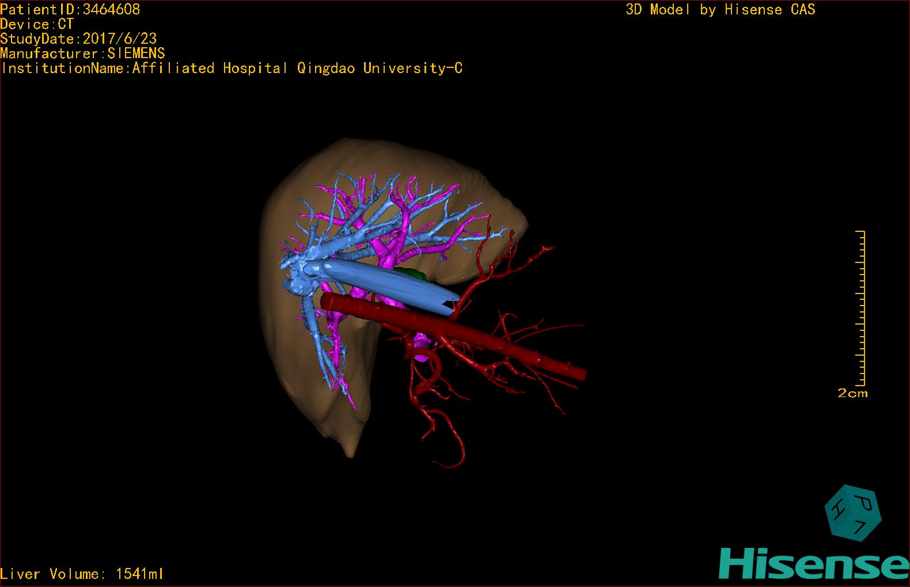Viewport: 910px width, 587px height.
Task: Click the Manufacturer:SIEMENS label
Action: click(82, 54)
